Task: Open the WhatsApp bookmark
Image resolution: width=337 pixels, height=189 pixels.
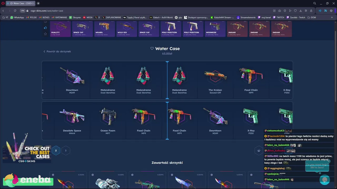Action: (17, 17)
